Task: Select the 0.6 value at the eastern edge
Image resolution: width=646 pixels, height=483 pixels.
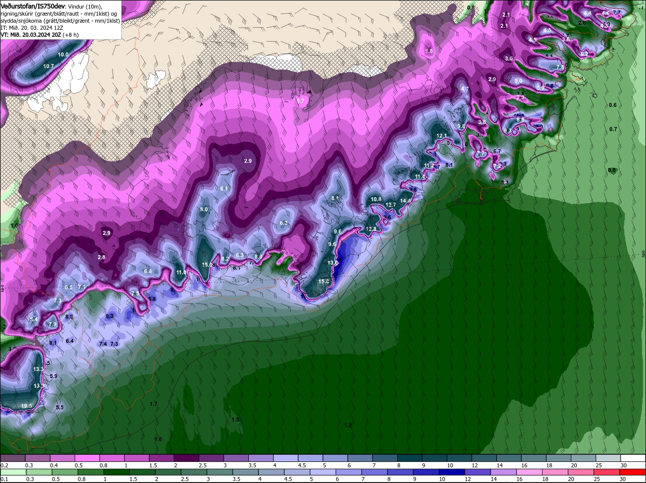Action: 613,105
